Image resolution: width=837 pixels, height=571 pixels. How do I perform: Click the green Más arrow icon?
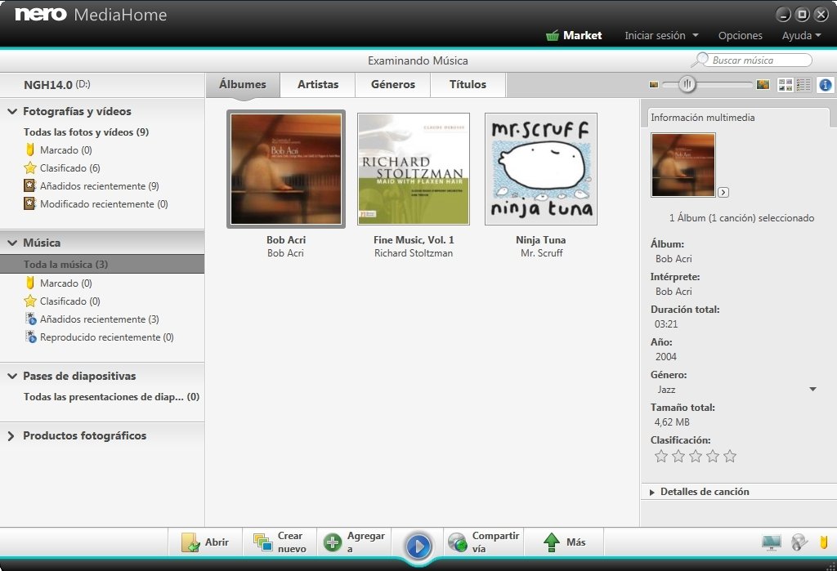(x=552, y=542)
